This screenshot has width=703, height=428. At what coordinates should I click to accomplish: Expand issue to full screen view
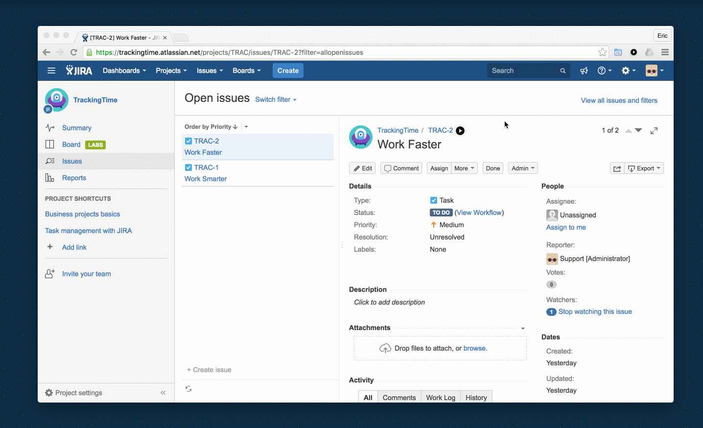654,131
